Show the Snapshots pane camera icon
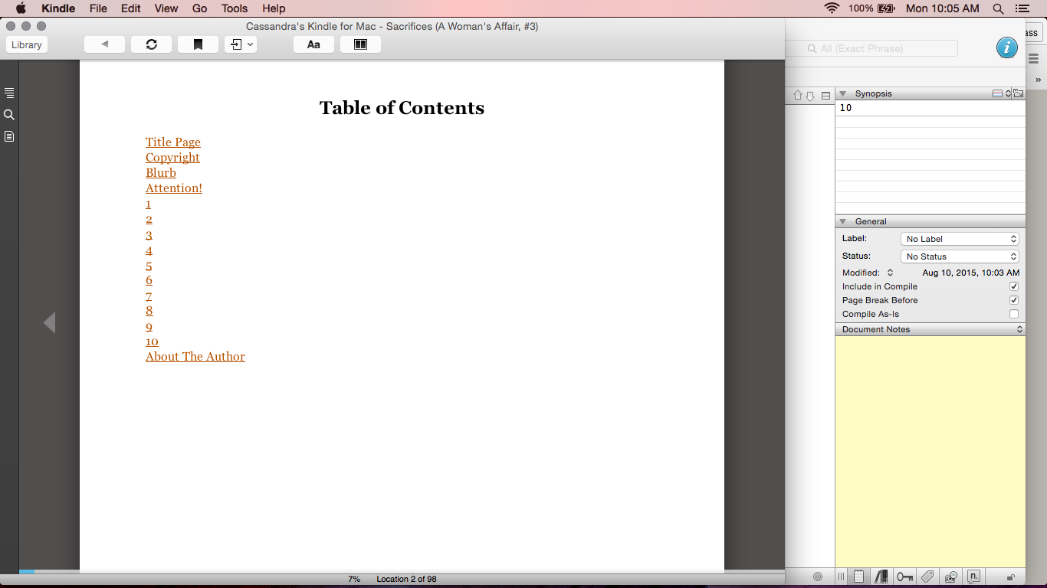 click(951, 577)
